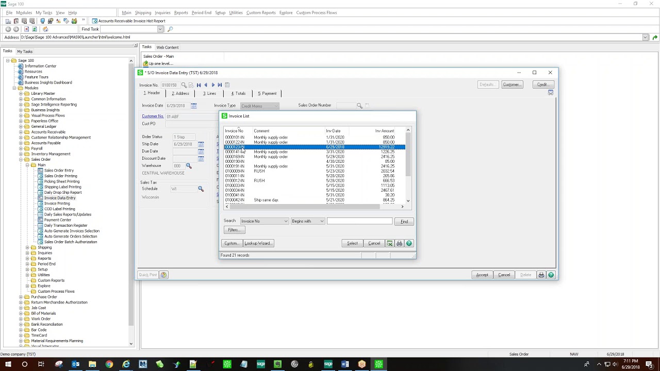Screen dimensions: 660x371
Task: Switch to the 5. Payment tab
Action: (267, 93)
